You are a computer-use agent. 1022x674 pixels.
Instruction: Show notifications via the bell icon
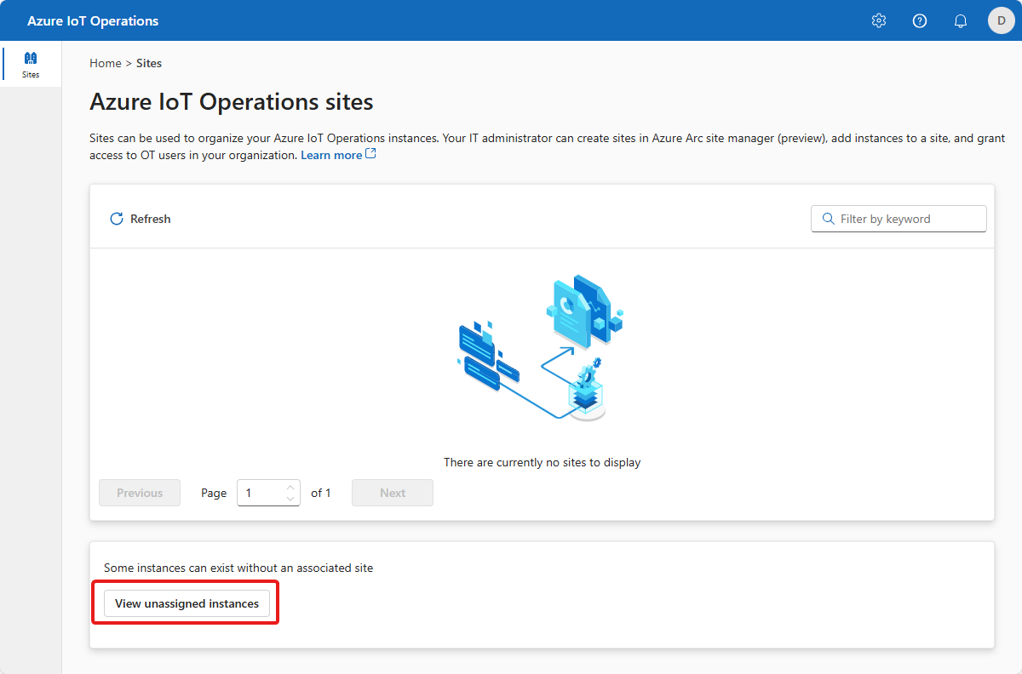pyautogui.click(x=961, y=20)
